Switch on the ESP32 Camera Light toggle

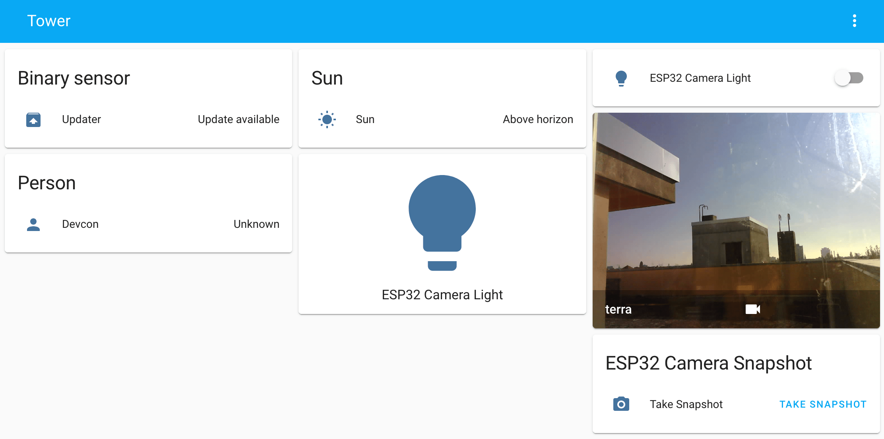849,78
